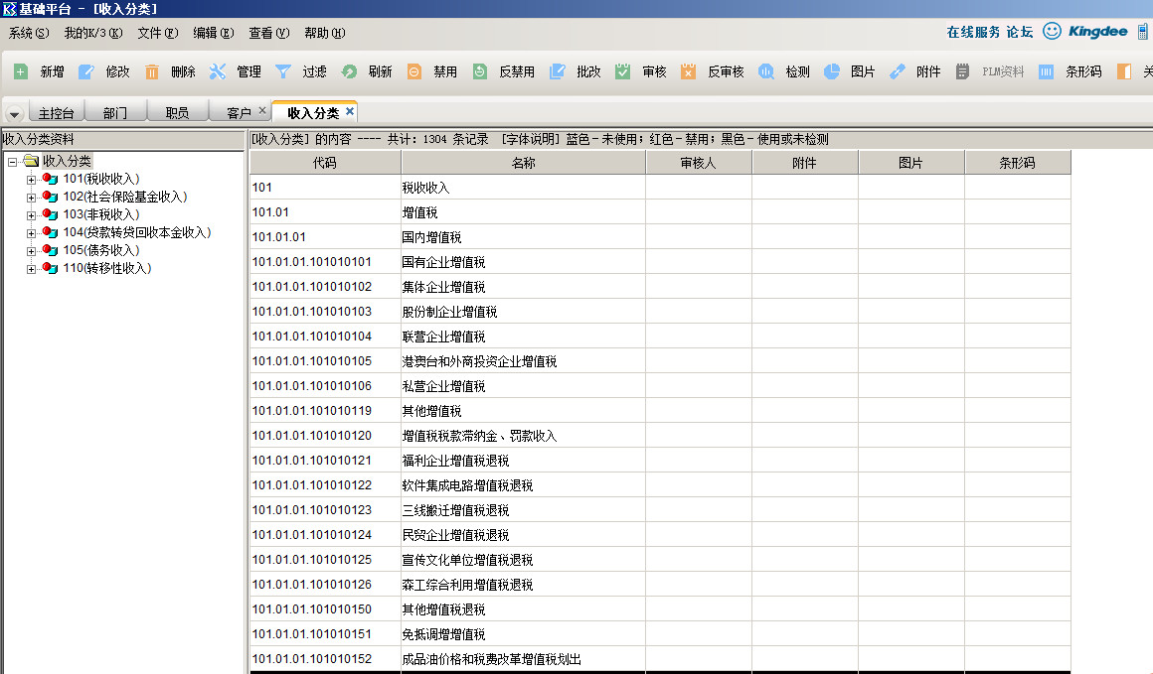Click the 名称 column header

pyautogui.click(x=523, y=163)
